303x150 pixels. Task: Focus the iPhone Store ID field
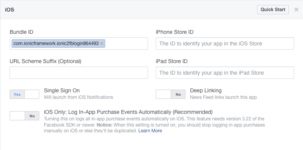tap(225, 43)
